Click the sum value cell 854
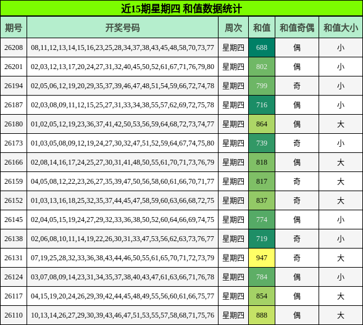This screenshot has height=325, width=363. pos(262,296)
